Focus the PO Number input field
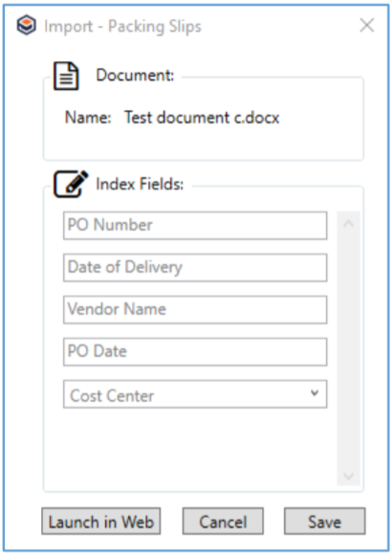The width and height of the screenshot is (392, 555). pos(195,226)
